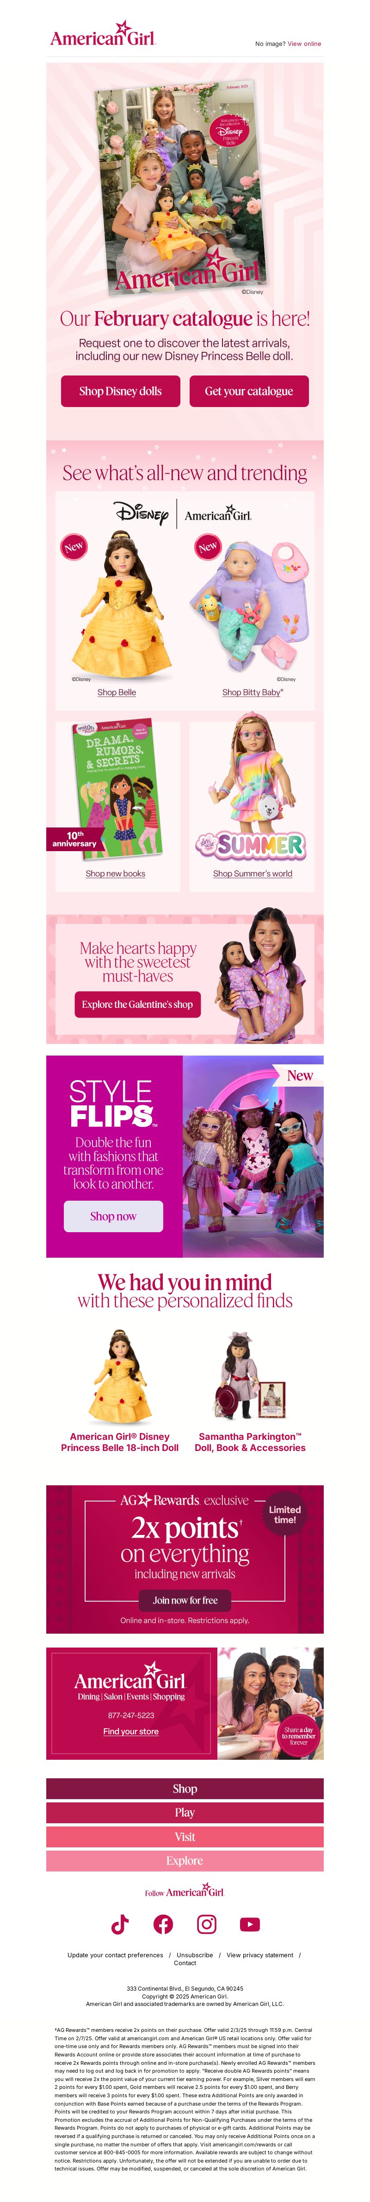The width and height of the screenshot is (370, 2202).
Task: Select the Visit navigation bar
Action: point(185,1836)
